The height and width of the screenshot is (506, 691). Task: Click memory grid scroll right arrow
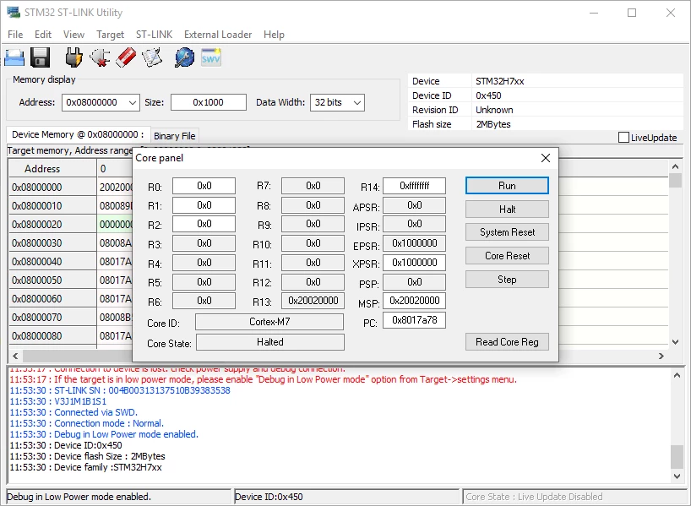pyautogui.click(x=661, y=356)
